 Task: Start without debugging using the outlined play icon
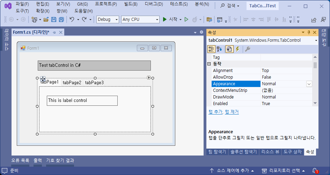pyautogui.click(x=186, y=19)
